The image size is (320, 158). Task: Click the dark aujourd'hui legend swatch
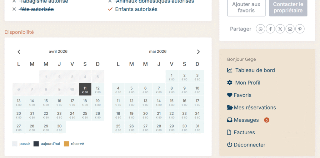pos(36,144)
